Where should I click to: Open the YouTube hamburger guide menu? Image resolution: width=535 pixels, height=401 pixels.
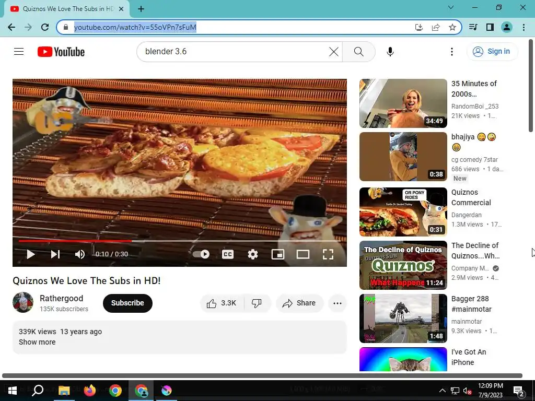tap(19, 52)
